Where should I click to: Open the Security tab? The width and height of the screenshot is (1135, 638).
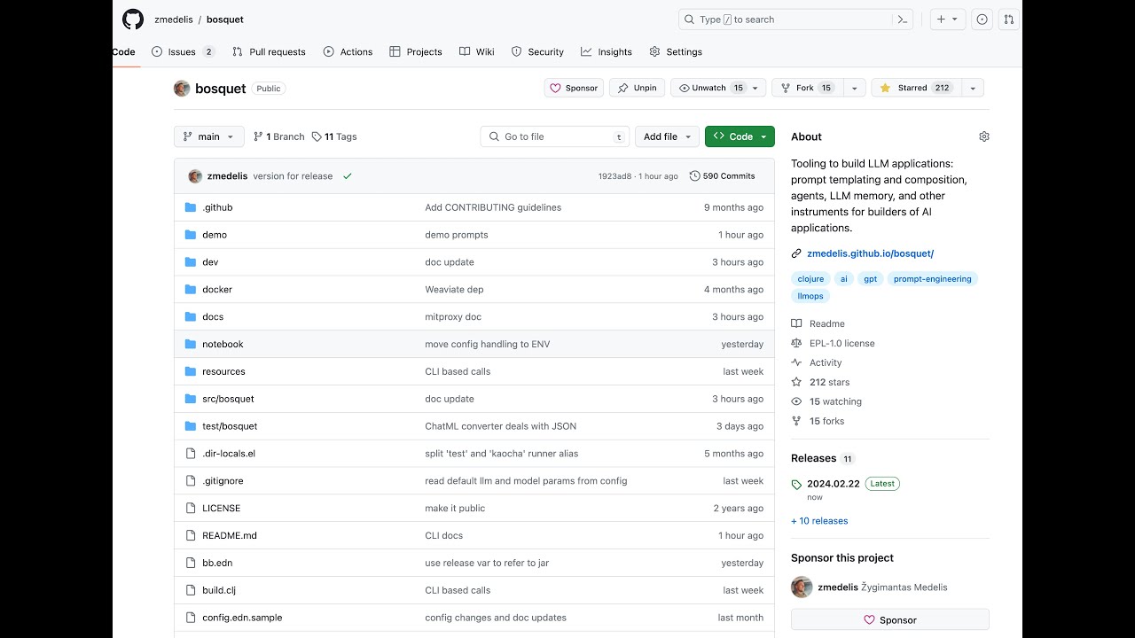click(537, 52)
